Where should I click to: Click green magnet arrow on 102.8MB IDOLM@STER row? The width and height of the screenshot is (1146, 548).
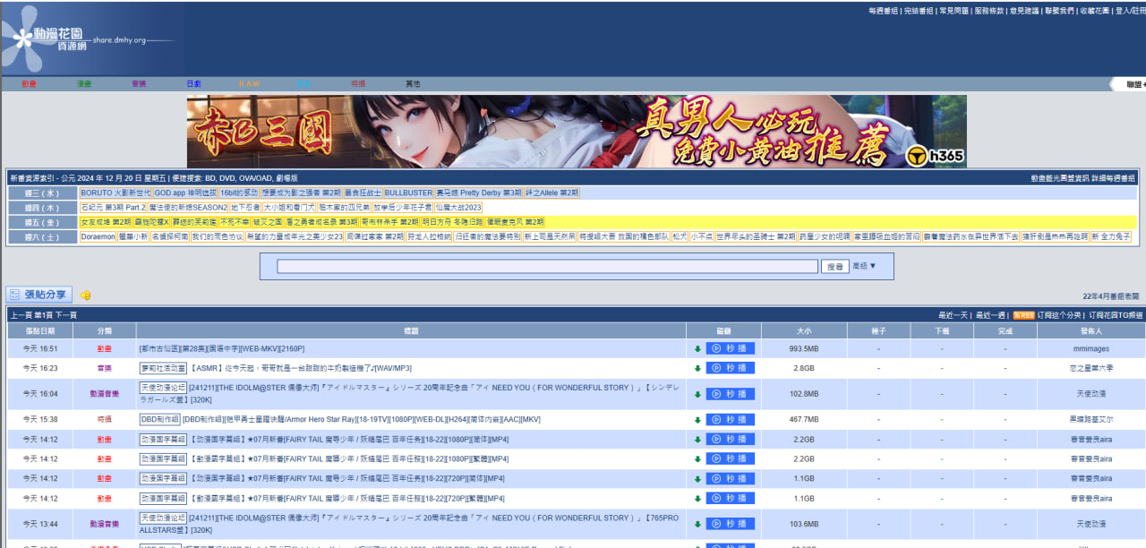(697, 394)
